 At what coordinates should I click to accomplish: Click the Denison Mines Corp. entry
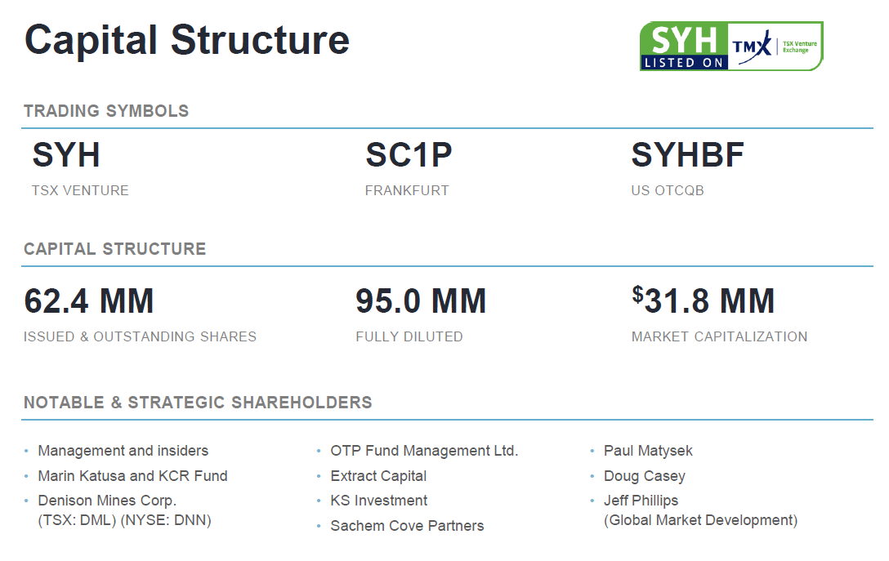107,501
